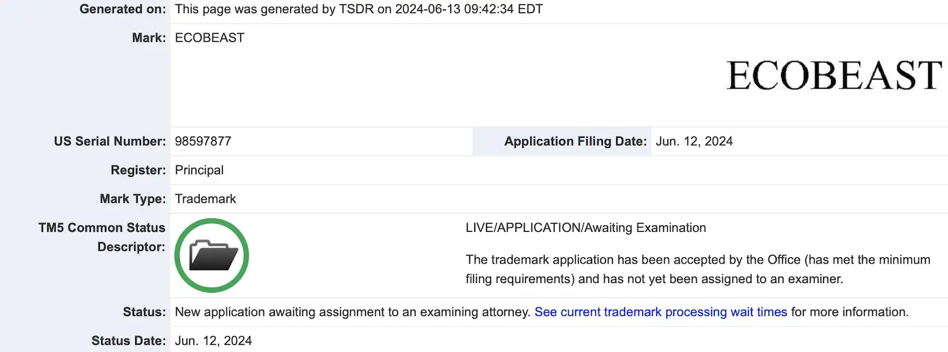Click the US Serial Number label
The height and width of the screenshot is (352, 948).
(x=110, y=142)
